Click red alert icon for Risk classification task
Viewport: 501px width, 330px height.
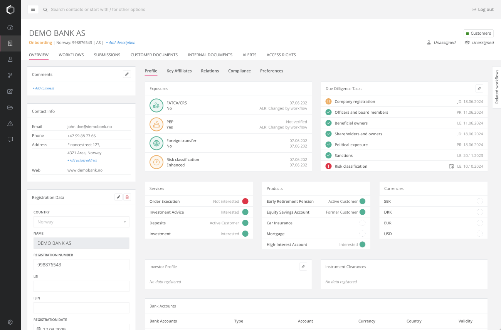point(328,166)
